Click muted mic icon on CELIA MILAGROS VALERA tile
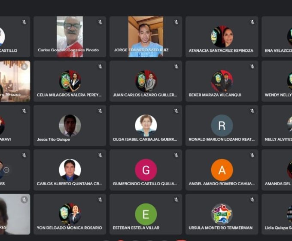Image resolution: width=292 pixels, height=241 pixels. (x=100, y=66)
